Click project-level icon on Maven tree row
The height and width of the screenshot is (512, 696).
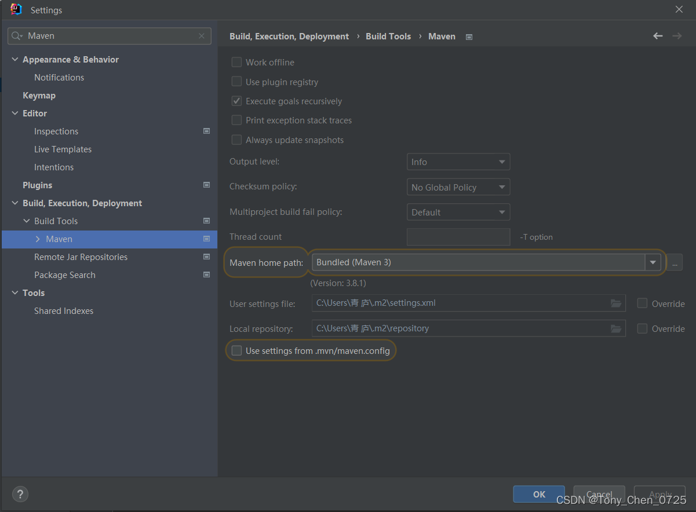(x=206, y=239)
